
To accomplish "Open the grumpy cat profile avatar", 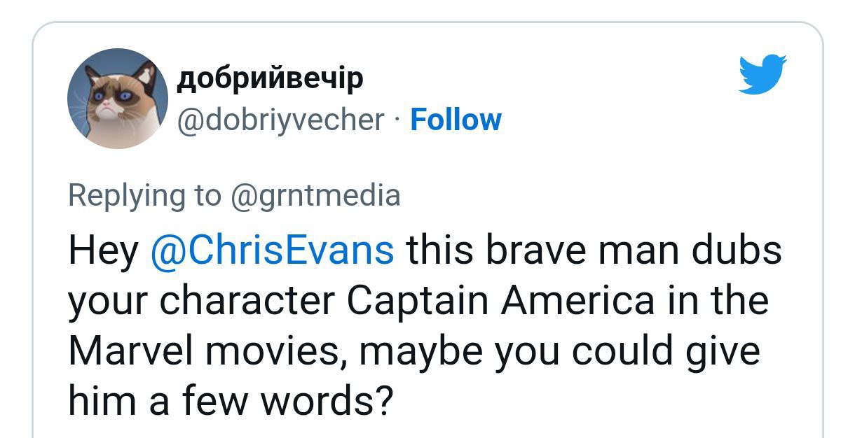I will (x=118, y=99).
